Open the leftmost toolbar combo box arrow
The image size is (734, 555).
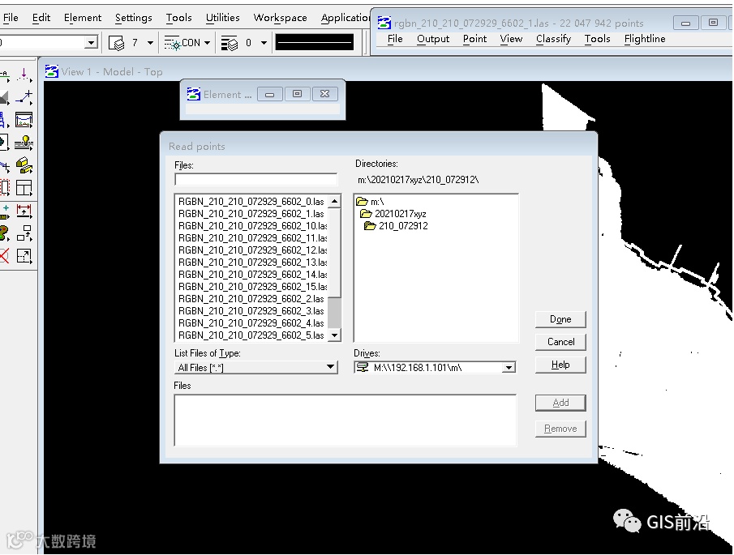[92, 43]
